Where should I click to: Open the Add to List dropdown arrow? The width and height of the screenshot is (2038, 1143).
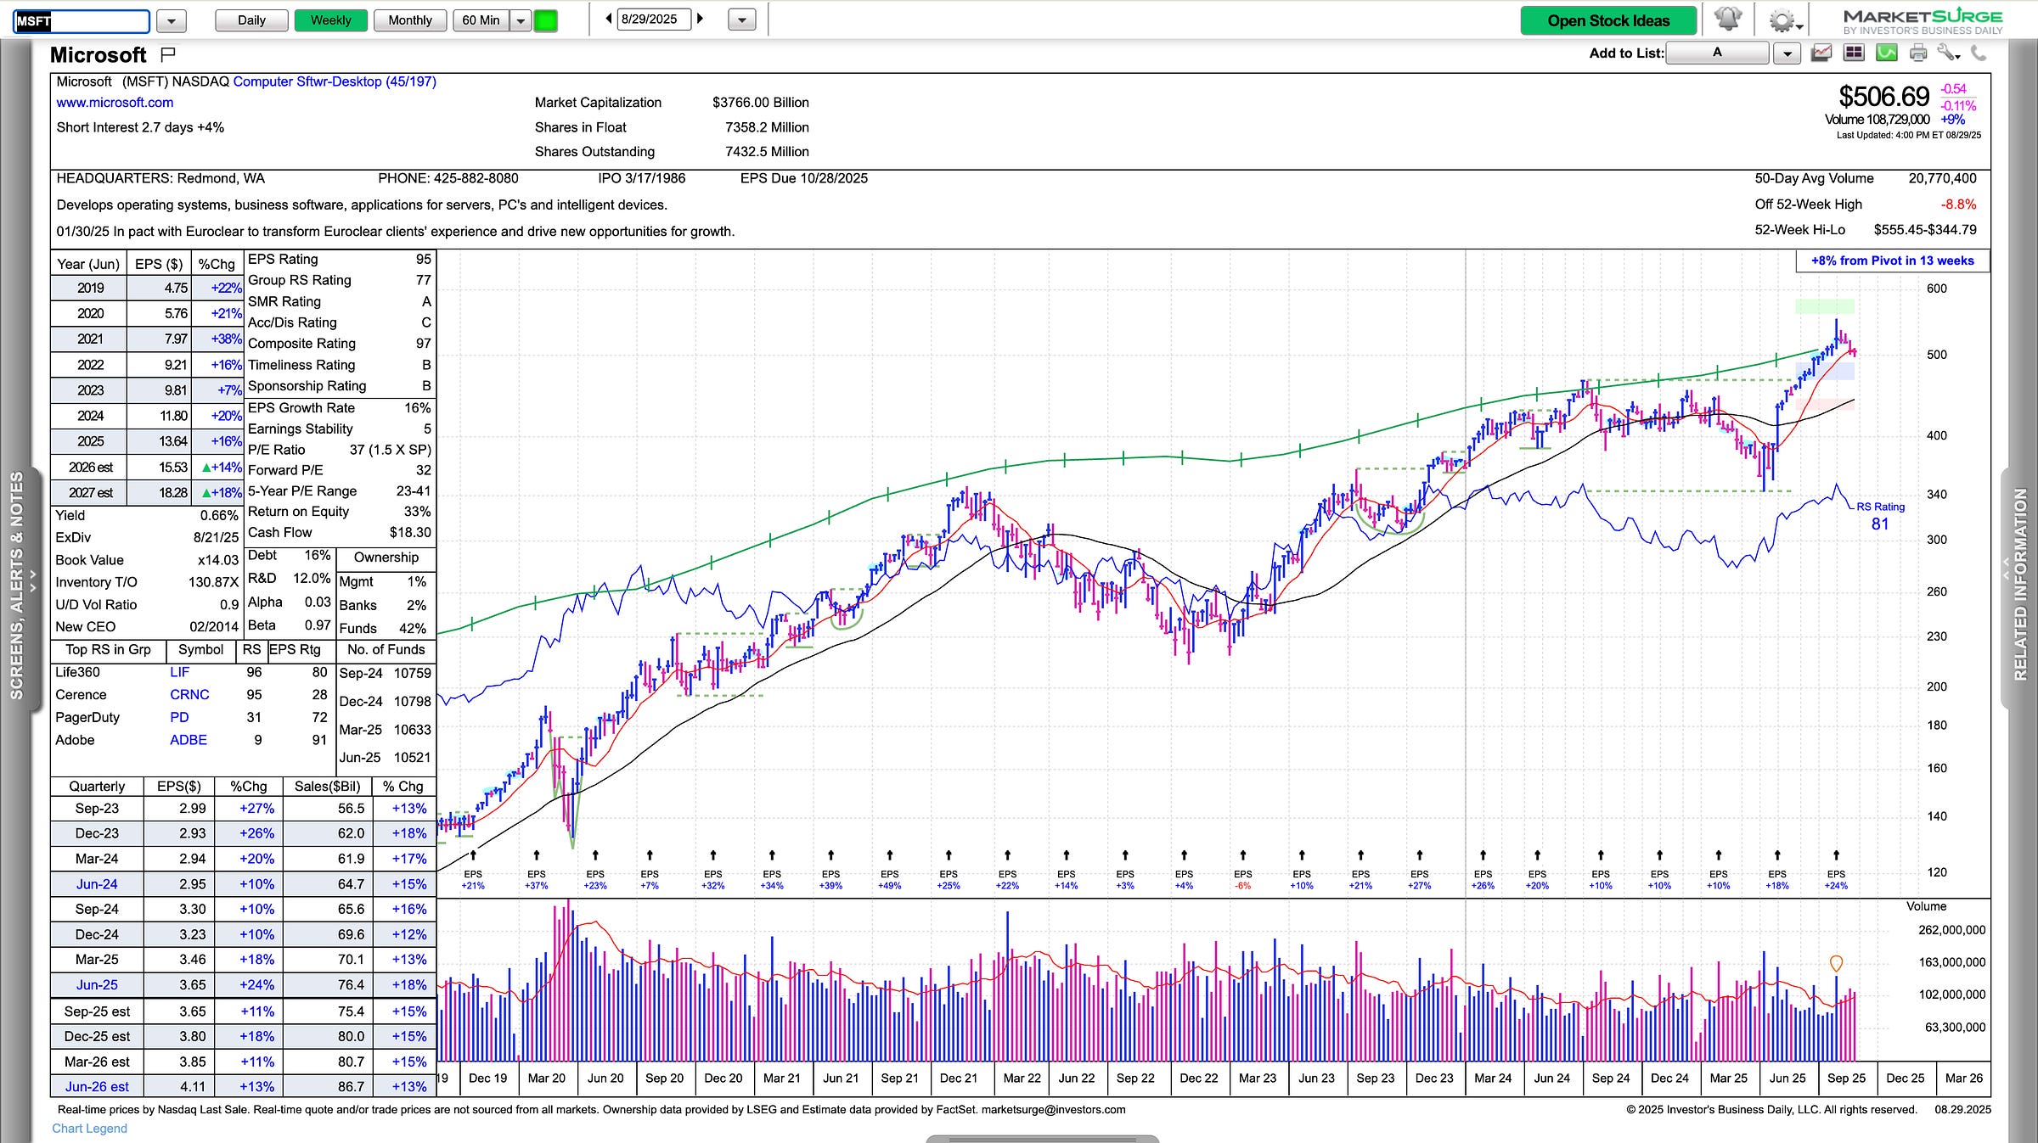(x=1787, y=53)
